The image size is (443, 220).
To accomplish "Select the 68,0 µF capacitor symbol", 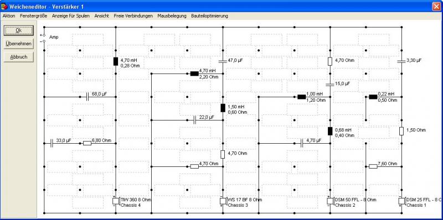I will click(x=87, y=97).
